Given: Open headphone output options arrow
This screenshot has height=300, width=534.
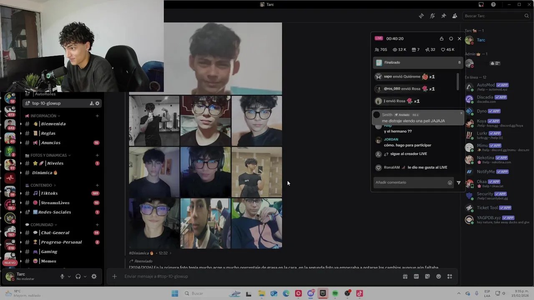Looking at the screenshot, I should (85, 276).
